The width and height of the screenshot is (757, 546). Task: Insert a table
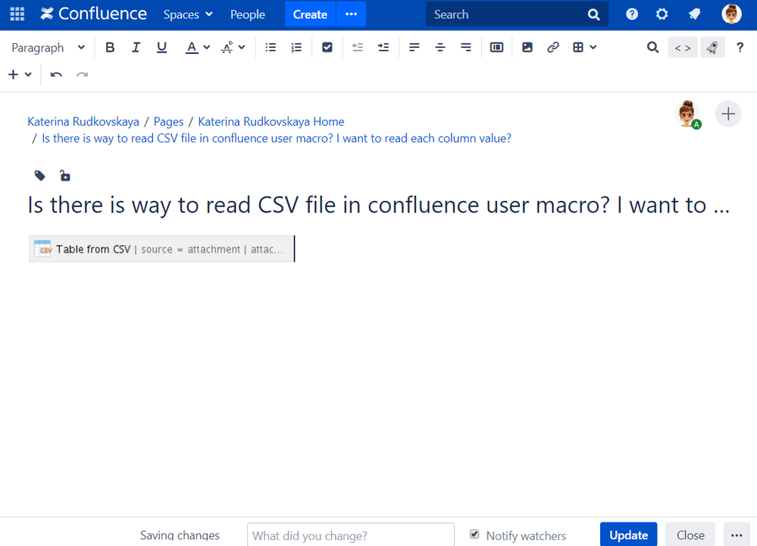point(578,47)
